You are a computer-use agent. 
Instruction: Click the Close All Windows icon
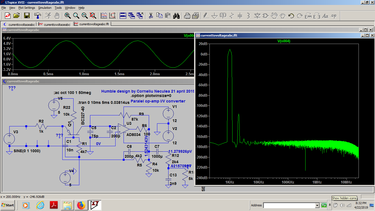click(x=140, y=15)
